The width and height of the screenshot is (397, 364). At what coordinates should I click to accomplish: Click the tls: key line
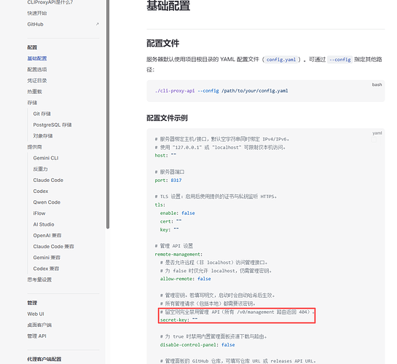pyautogui.click(x=160, y=205)
